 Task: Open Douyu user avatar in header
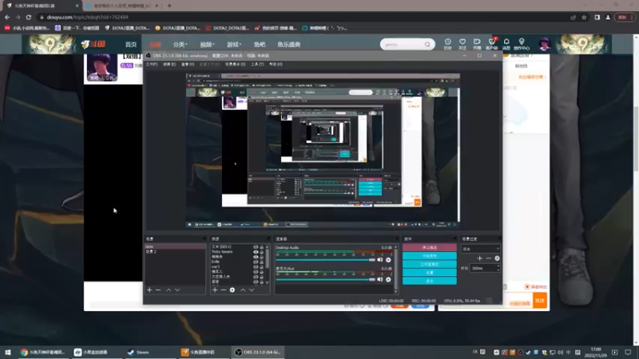tap(545, 45)
